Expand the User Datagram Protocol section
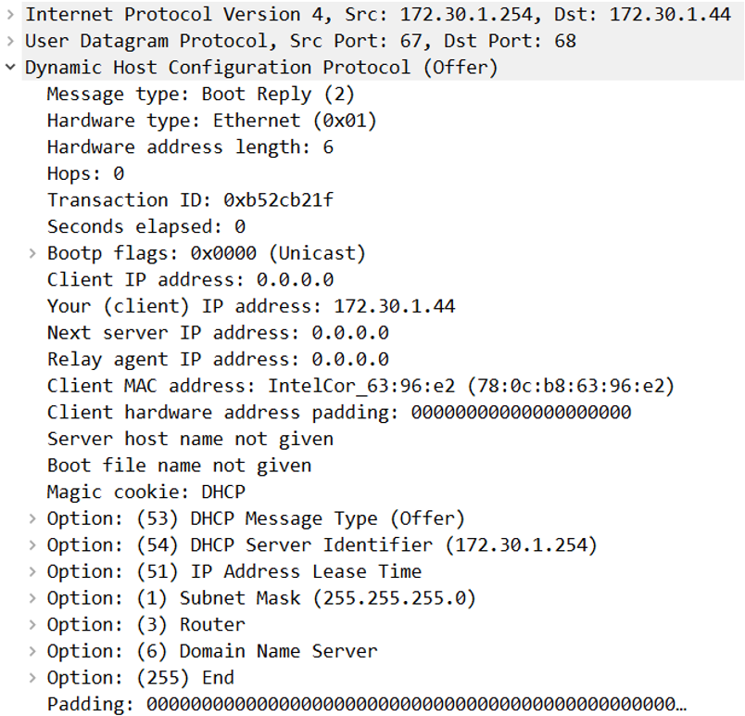Screen dimensions: 745x716 tap(10, 41)
